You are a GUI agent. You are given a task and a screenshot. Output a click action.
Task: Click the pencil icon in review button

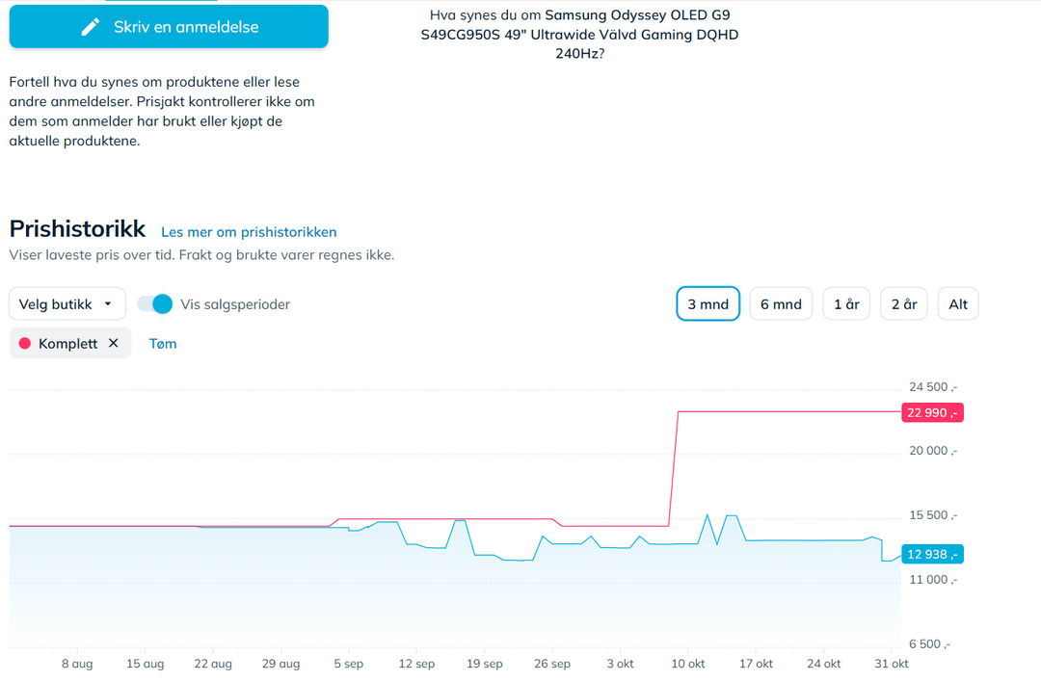(91, 27)
